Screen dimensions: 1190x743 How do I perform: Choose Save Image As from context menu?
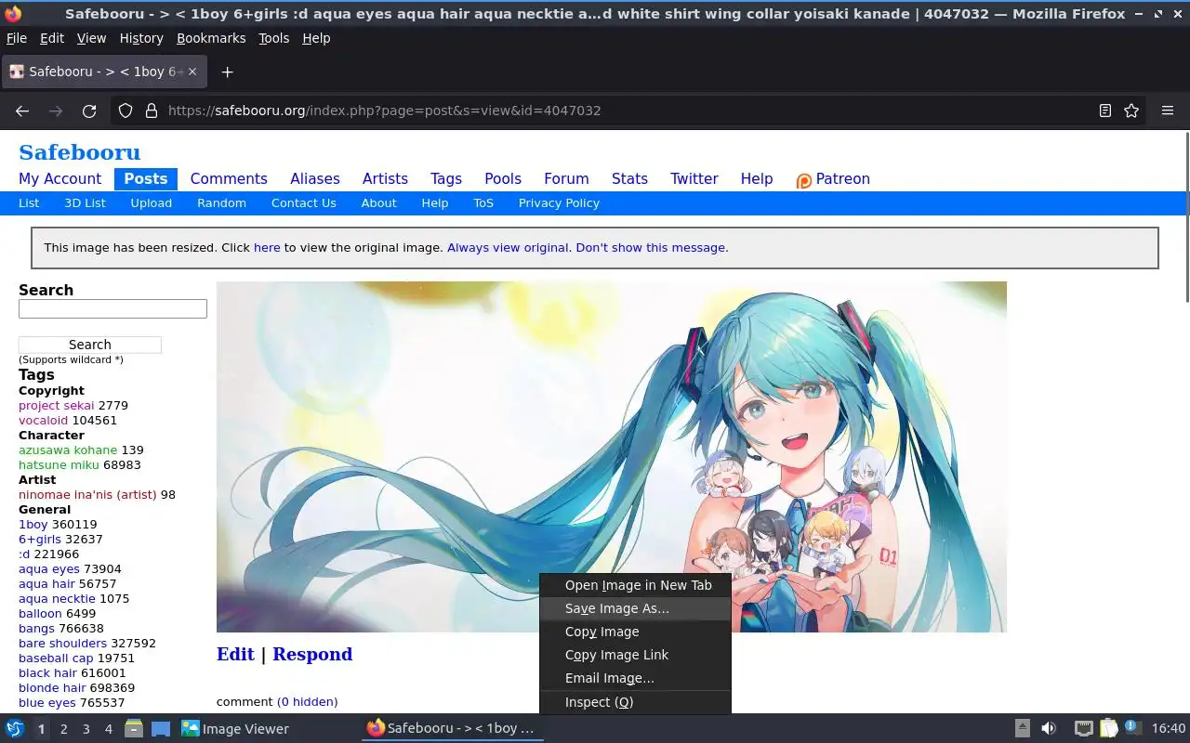click(x=635, y=608)
